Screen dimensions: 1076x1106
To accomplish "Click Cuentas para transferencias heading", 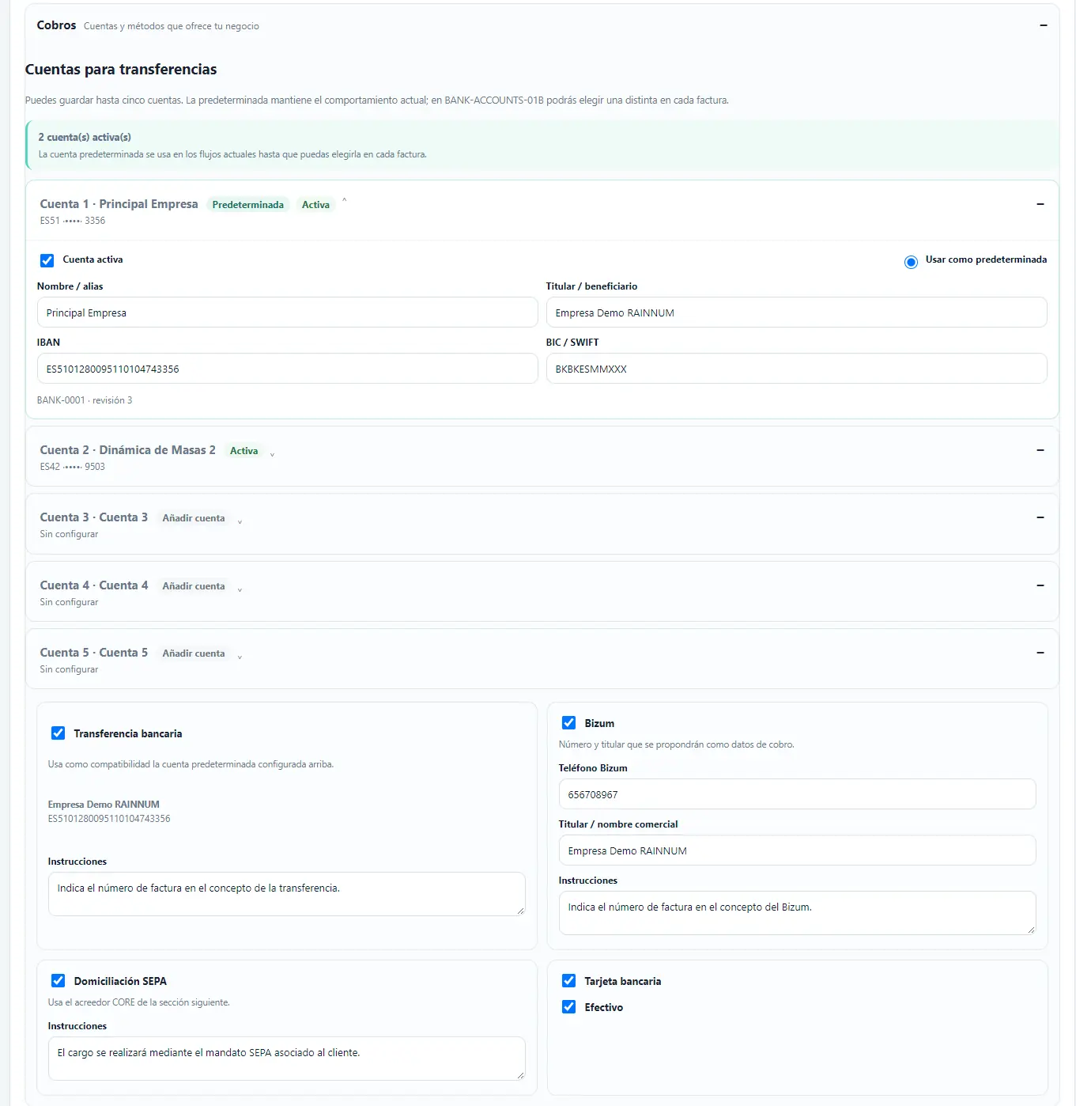I will point(121,70).
